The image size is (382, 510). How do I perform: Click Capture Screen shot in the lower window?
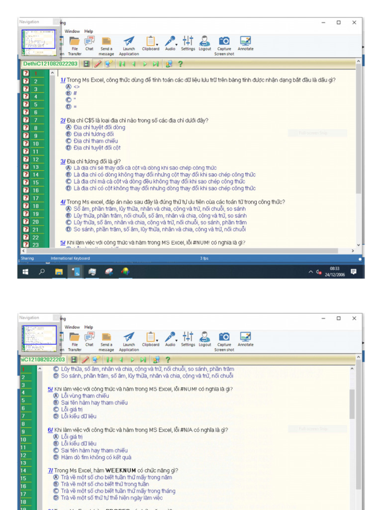(x=224, y=339)
